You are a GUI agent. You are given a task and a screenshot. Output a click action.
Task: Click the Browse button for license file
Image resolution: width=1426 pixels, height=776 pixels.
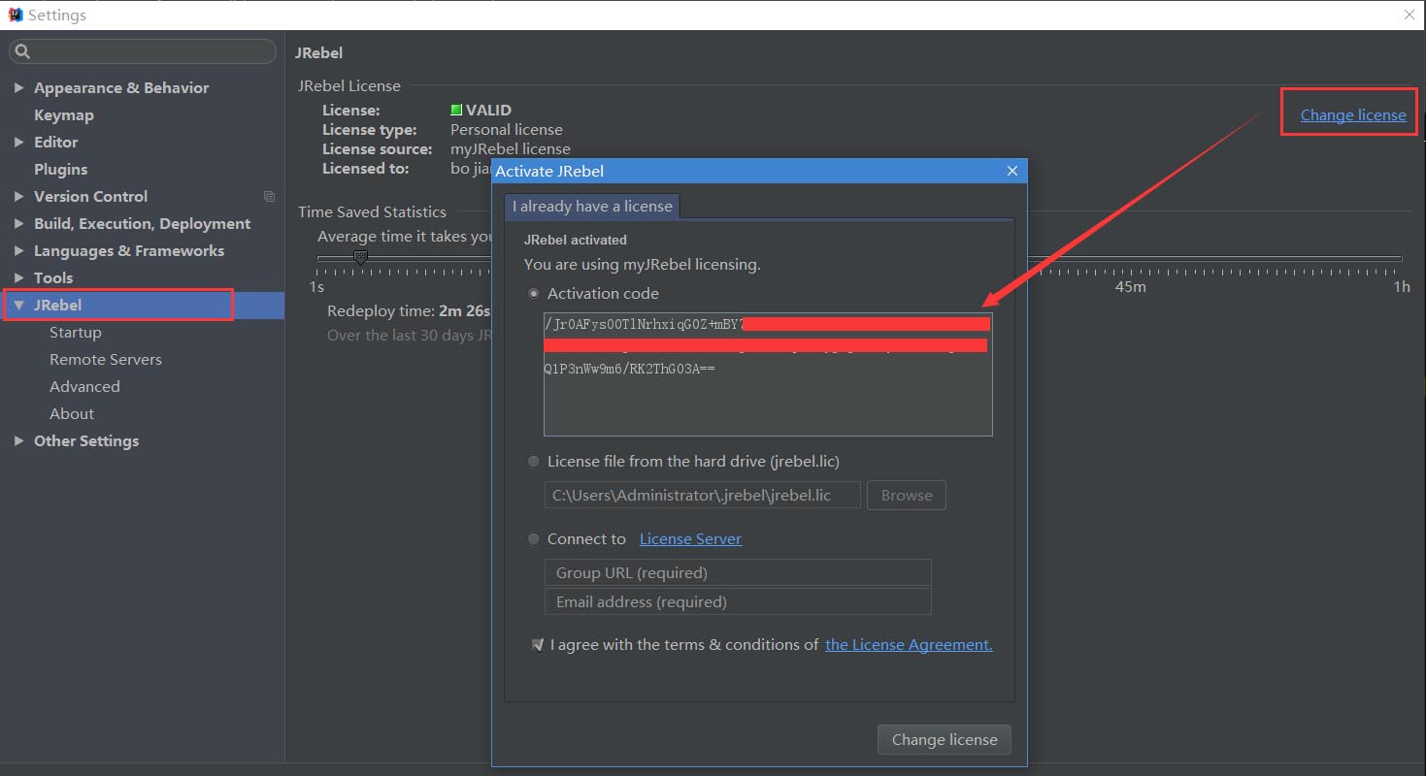point(907,495)
